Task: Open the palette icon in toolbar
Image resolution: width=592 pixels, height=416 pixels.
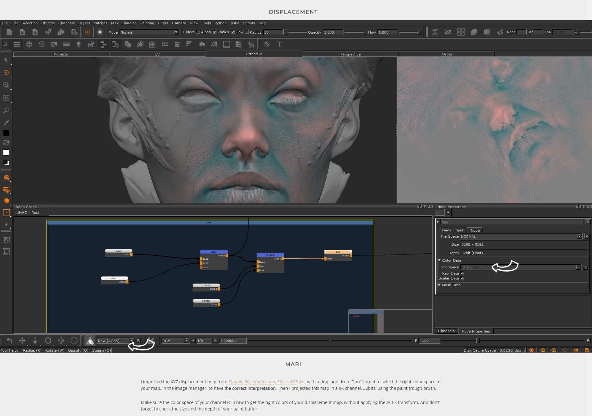Action: coord(140,44)
